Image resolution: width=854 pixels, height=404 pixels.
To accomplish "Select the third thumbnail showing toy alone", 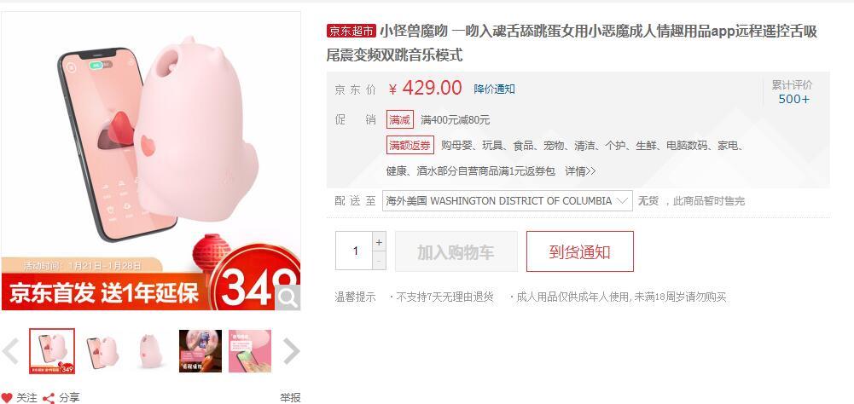I will tap(151, 351).
